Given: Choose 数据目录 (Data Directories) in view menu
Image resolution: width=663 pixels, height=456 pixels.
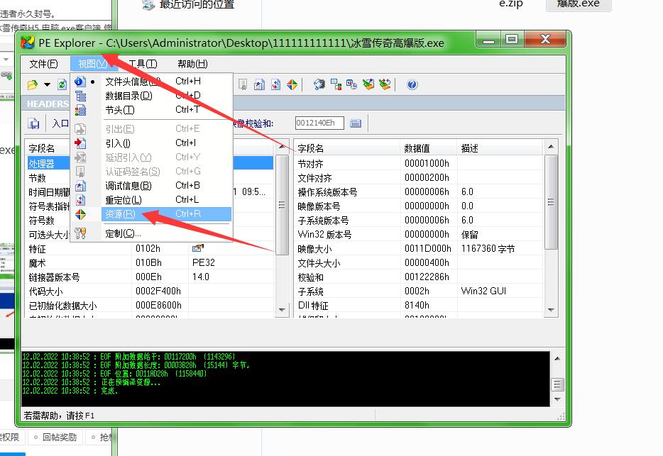Looking at the screenshot, I should [x=128, y=96].
